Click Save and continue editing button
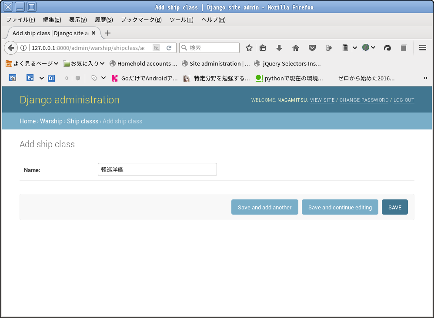This screenshot has width=434, height=318. coord(340,207)
